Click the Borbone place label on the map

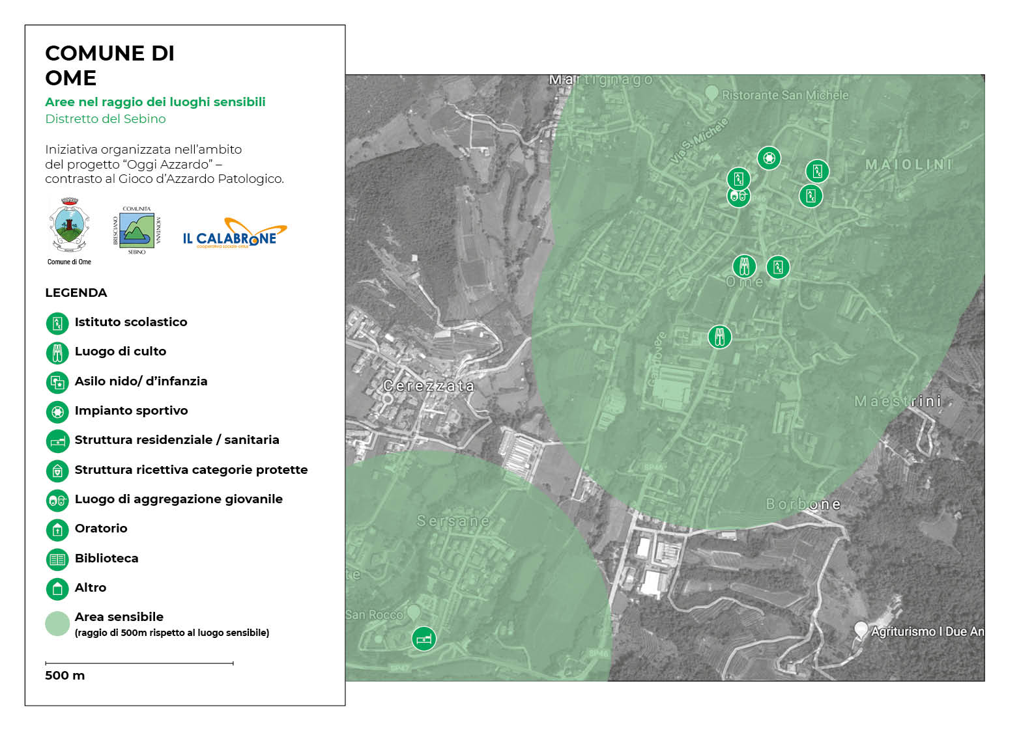(x=803, y=504)
